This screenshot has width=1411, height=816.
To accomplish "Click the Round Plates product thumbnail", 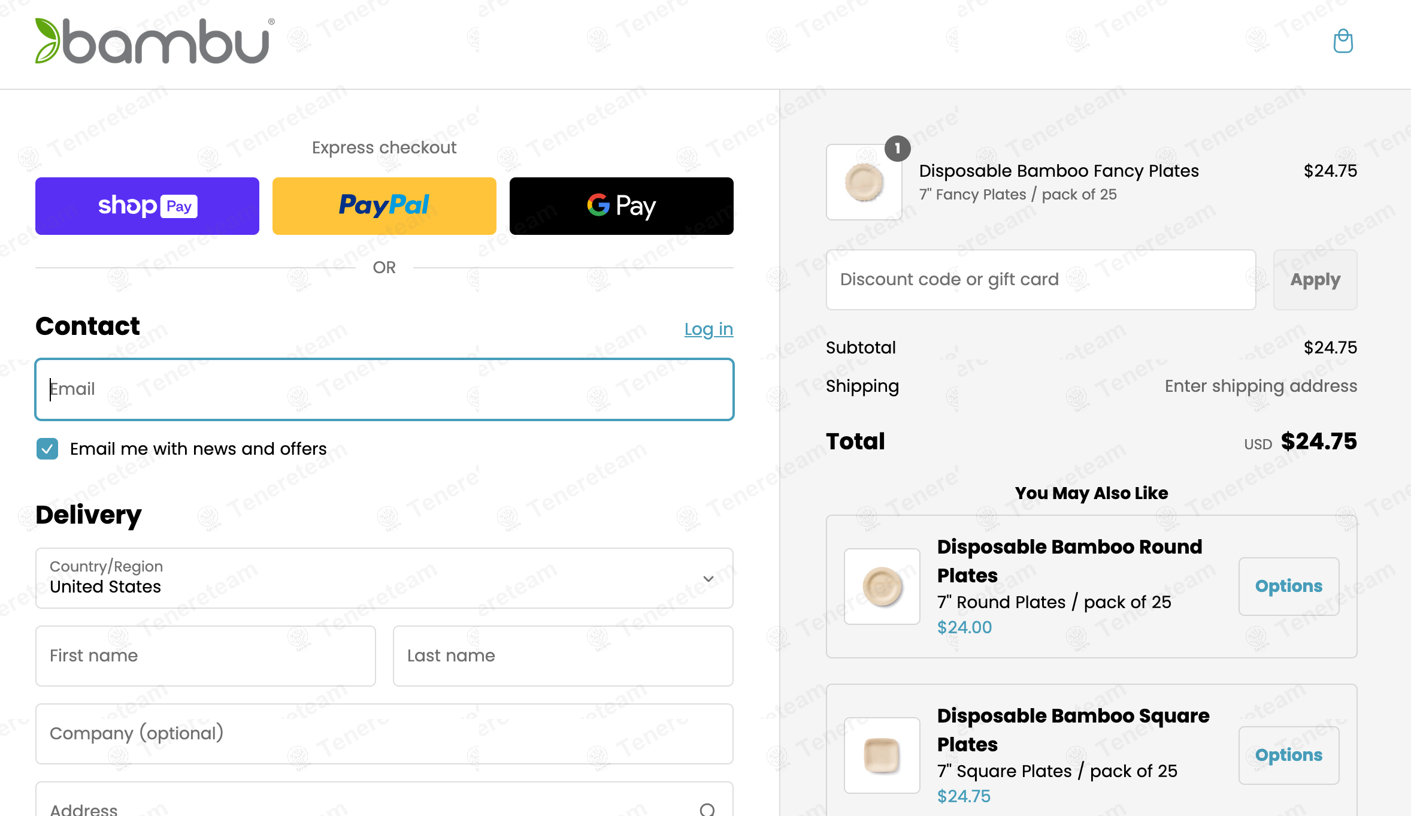I will pos(882,587).
